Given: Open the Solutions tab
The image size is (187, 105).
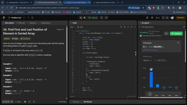Looking at the screenshot, I should (32, 23).
